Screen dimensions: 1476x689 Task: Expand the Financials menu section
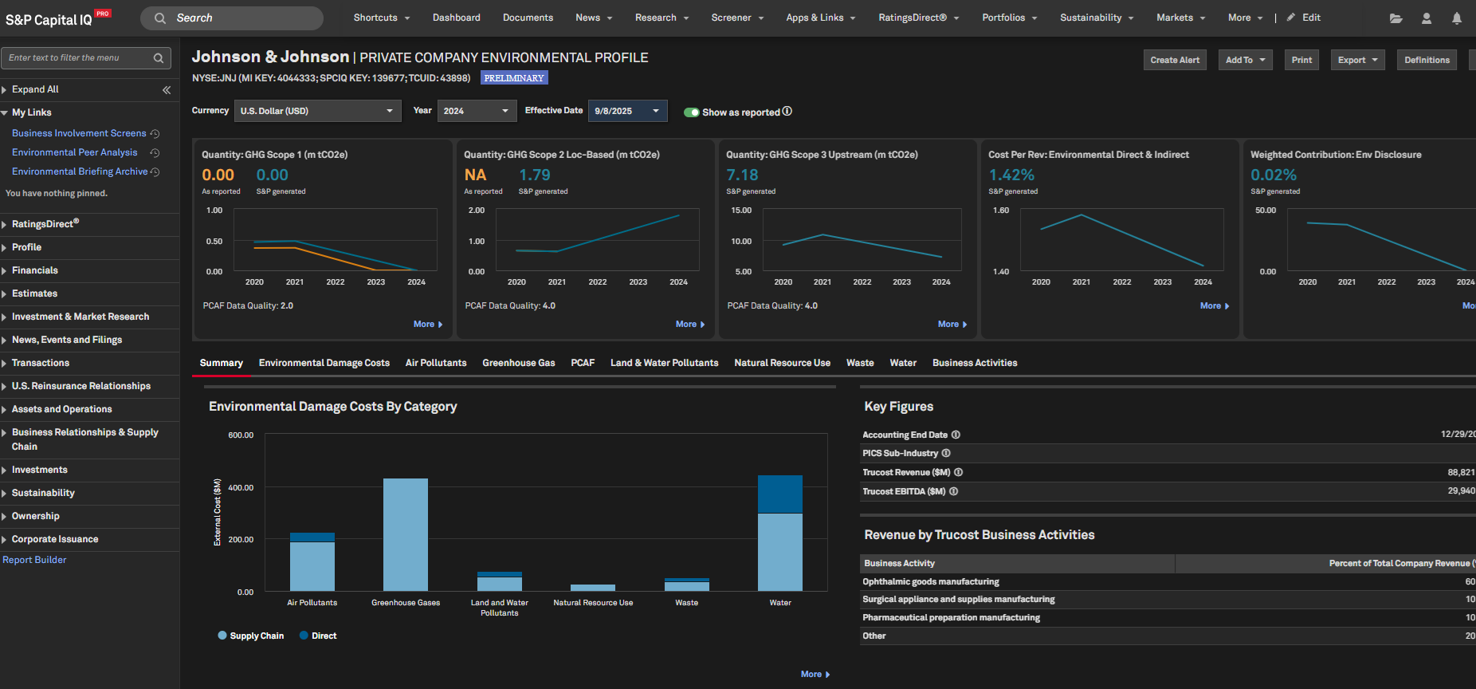pyautogui.click(x=35, y=271)
